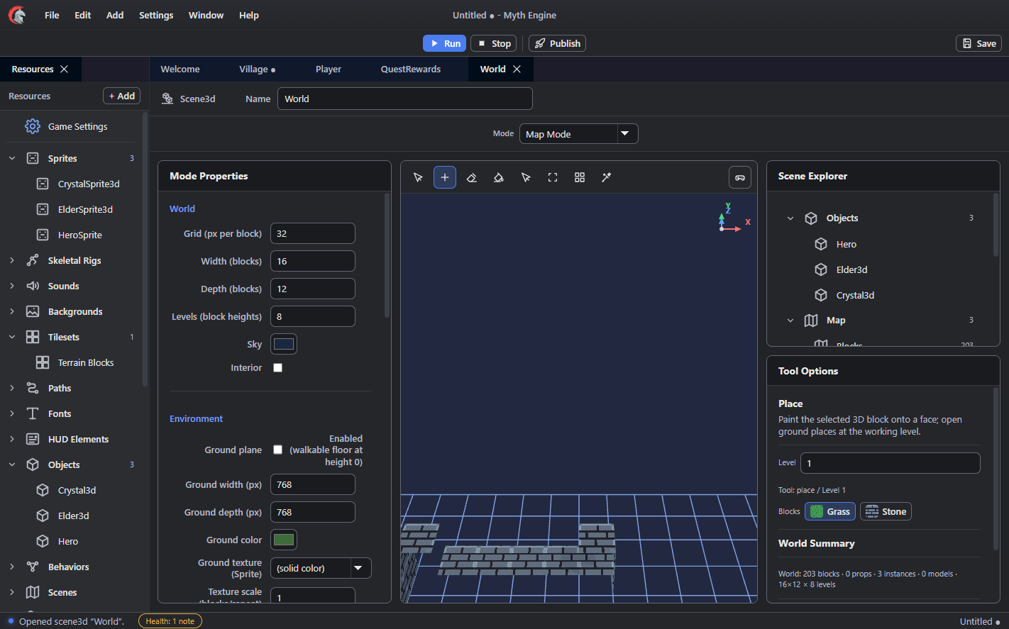The width and height of the screenshot is (1009, 629).
Task: Click the Publish button
Action: click(x=557, y=43)
